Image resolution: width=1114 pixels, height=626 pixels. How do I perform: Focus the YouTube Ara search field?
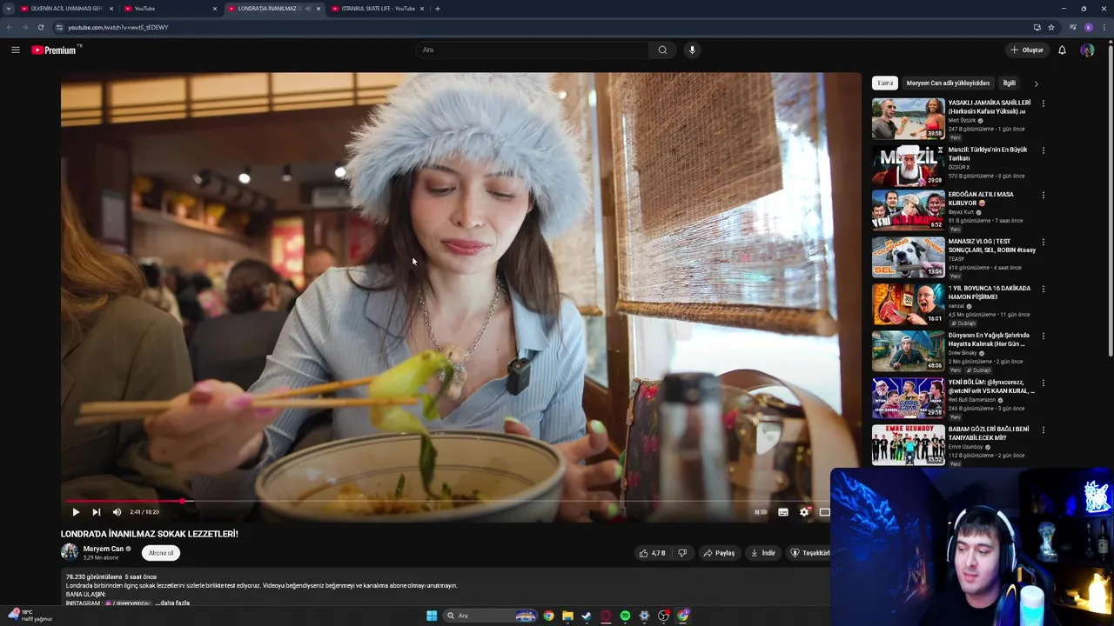533,50
